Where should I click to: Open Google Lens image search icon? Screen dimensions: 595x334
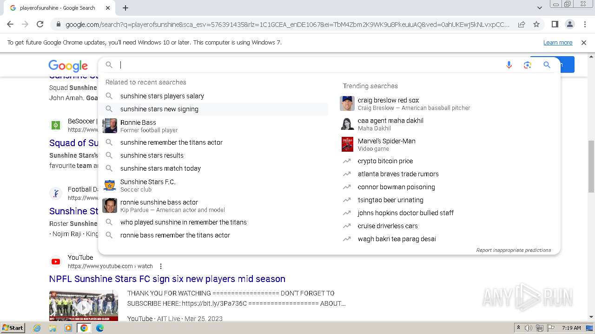click(x=527, y=65)
